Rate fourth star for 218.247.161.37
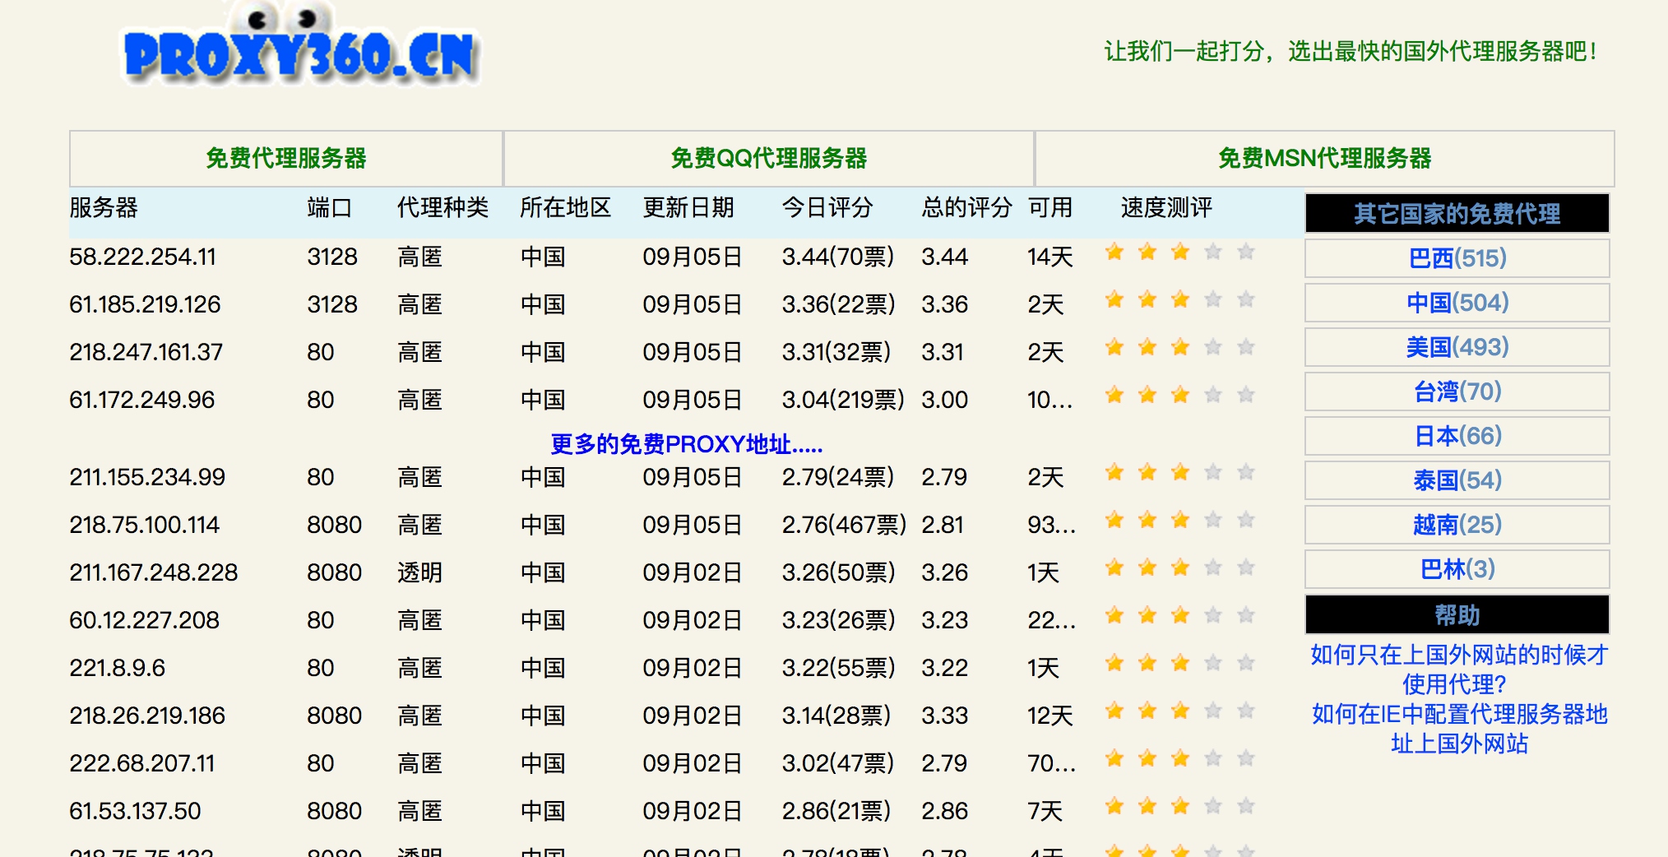 click(x=1213, y=347)
